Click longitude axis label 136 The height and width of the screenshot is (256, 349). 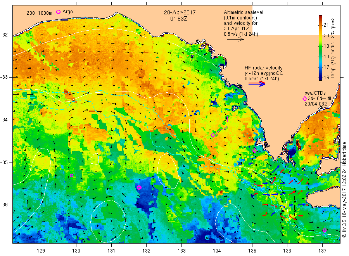point(287,251)
